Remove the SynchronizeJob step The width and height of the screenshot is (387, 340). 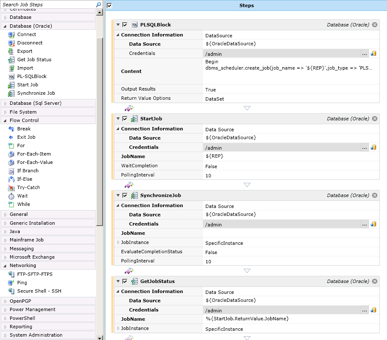point(375,195)
